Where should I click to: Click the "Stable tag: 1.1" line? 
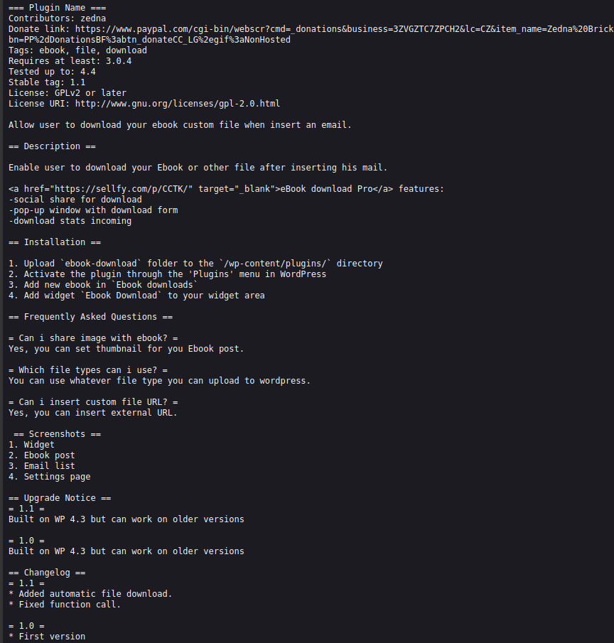pyautogui.click(x=47, y=82)
